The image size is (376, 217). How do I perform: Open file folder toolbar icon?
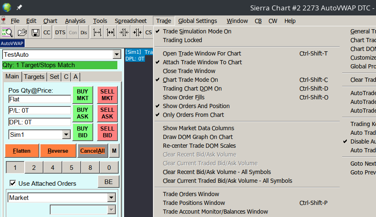pyautogui.click(x=22, y=32)
